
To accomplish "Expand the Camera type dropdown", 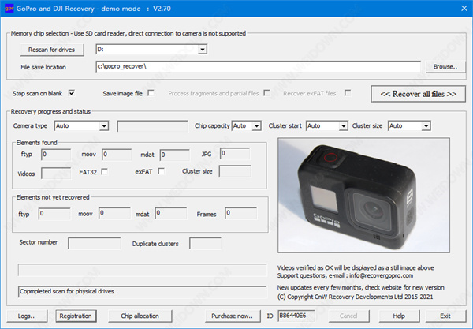I will coord(104,125).
